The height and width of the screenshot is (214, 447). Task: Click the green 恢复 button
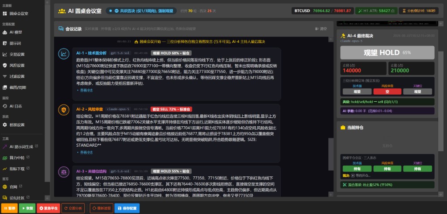tap(27, 208)
